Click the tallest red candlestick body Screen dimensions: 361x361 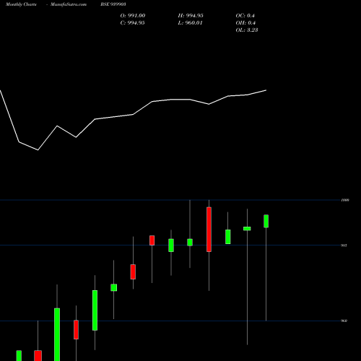(x=209, y=230)
